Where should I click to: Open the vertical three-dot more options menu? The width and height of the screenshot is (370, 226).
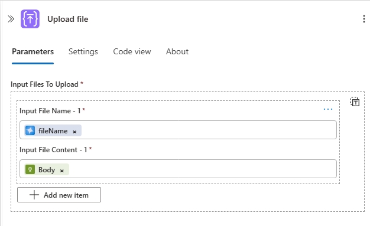[x=364, y=19]
